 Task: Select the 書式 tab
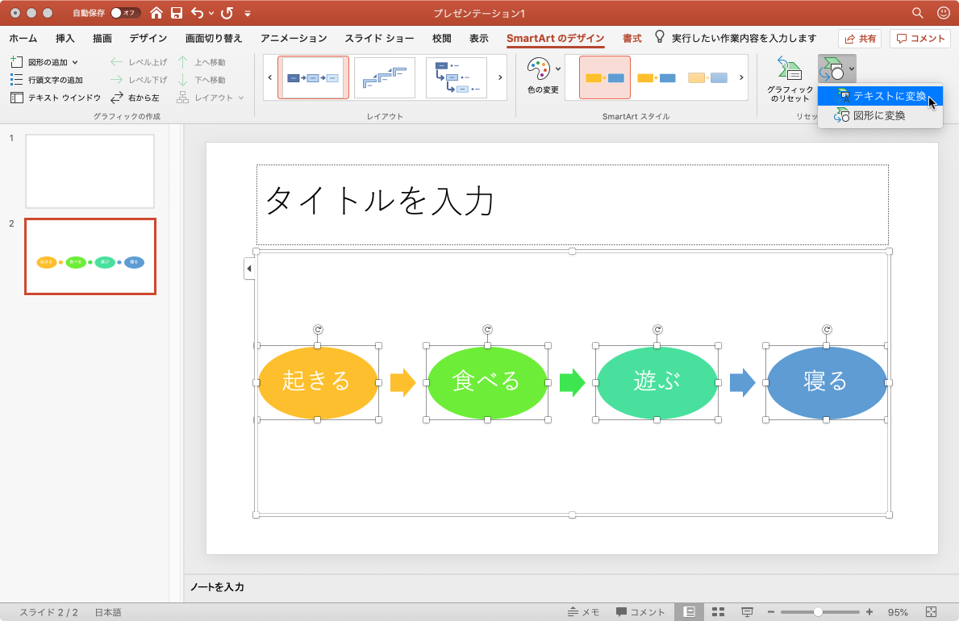[632, 38]
